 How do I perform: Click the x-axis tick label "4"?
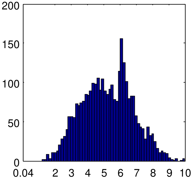tap(88, 173)
